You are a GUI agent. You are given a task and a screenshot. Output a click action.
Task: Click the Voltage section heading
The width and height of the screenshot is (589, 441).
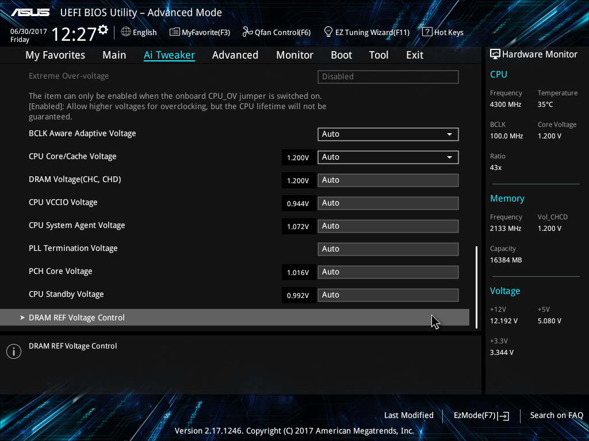point(505,291)
